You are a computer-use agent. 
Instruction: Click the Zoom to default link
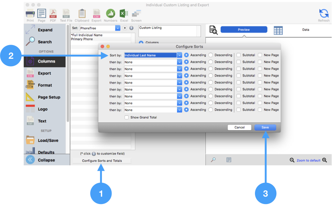[308, 160]
